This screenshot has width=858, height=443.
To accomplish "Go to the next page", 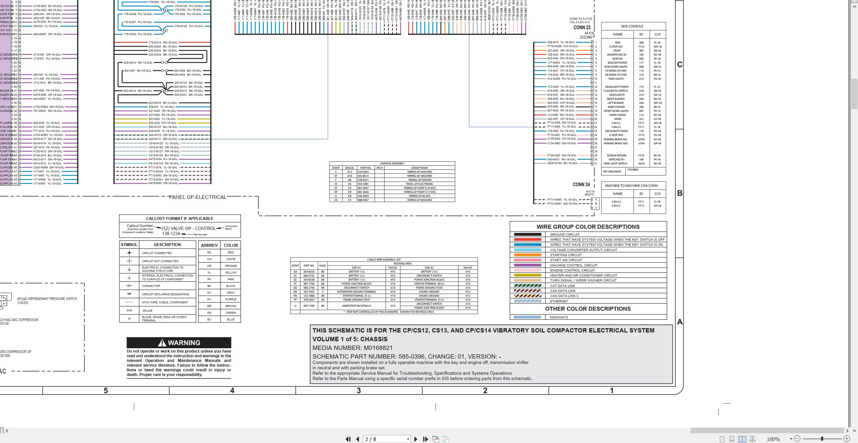I will tap(416, 439).
